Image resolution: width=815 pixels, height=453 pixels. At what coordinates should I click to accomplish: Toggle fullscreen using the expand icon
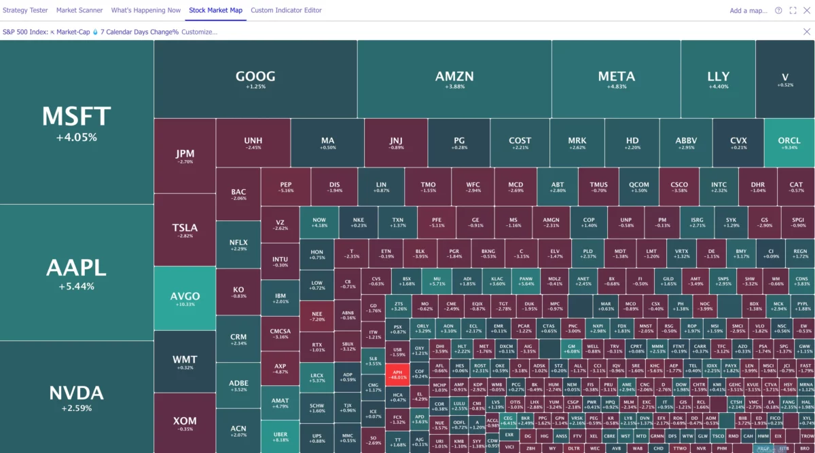pyautogui.click(x=793, y=10)
